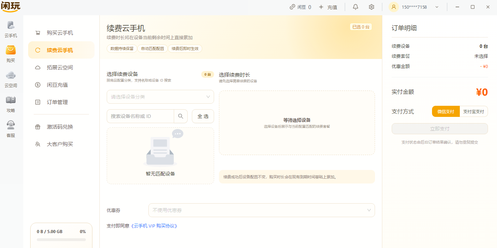Click the 未选择 package value
Screen dimensions: 497x248
[x=481, y=56]
